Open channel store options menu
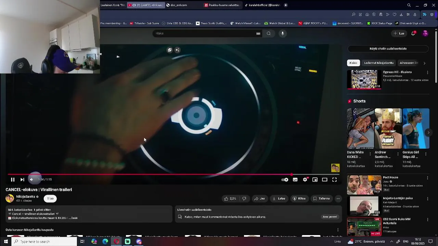The width and height of the screenshot is (438, 246). 338,230
